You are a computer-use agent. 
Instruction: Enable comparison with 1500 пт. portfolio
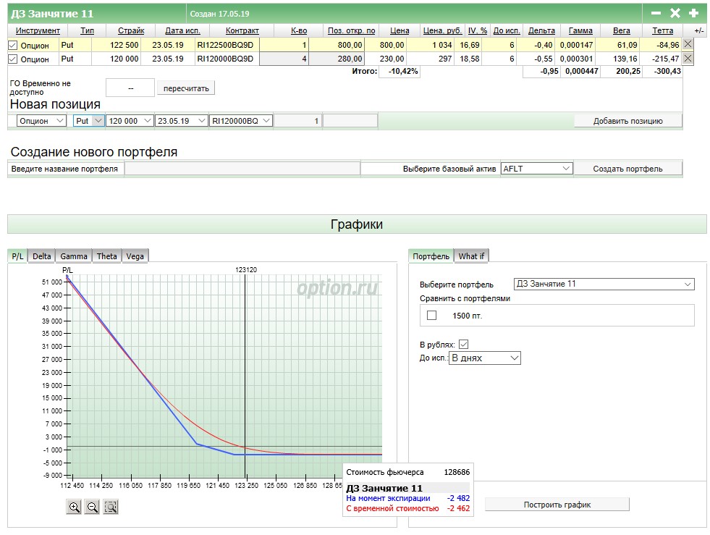tap(432, 316)
